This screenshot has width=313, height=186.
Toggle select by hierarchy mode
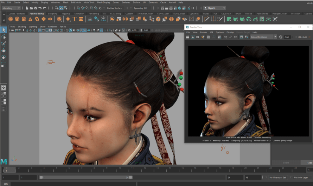coord(57,8)
